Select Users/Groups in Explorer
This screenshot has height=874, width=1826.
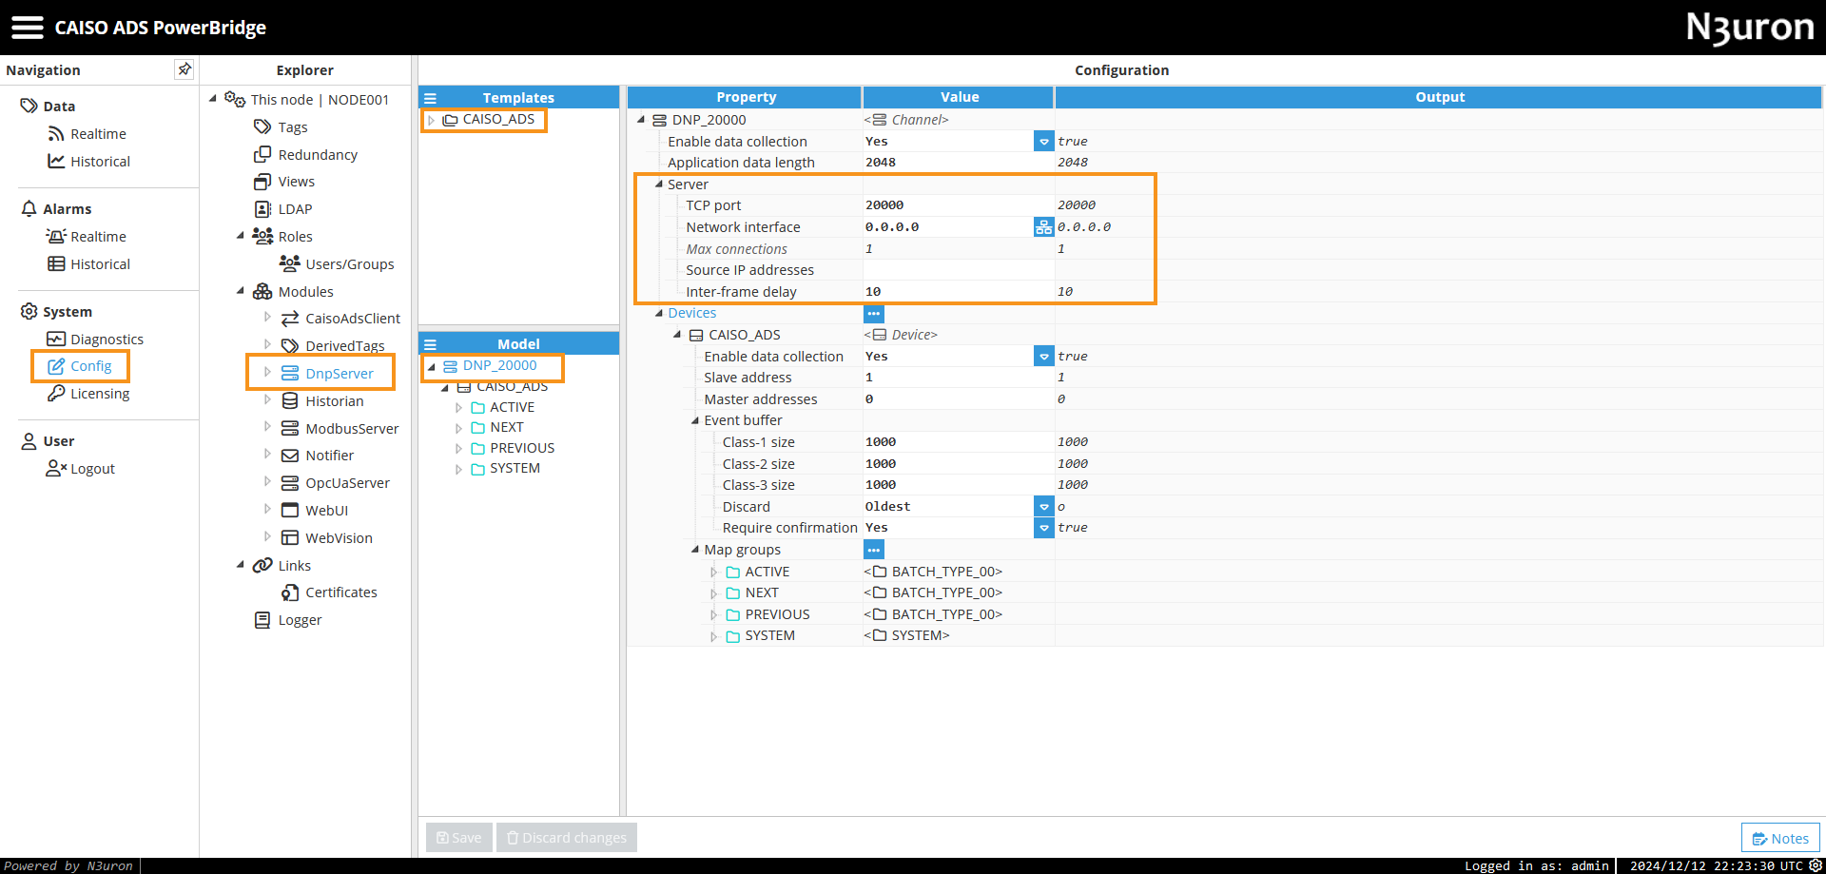click(338, 264)
